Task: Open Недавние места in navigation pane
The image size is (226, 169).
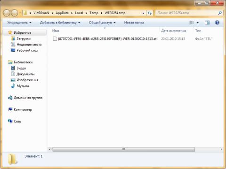Action: tap(29, 45)
